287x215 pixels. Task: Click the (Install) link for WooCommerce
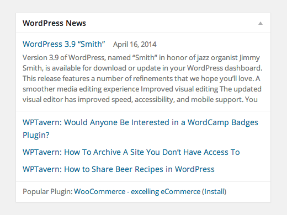pyautogui.click(x=214, y=191)
